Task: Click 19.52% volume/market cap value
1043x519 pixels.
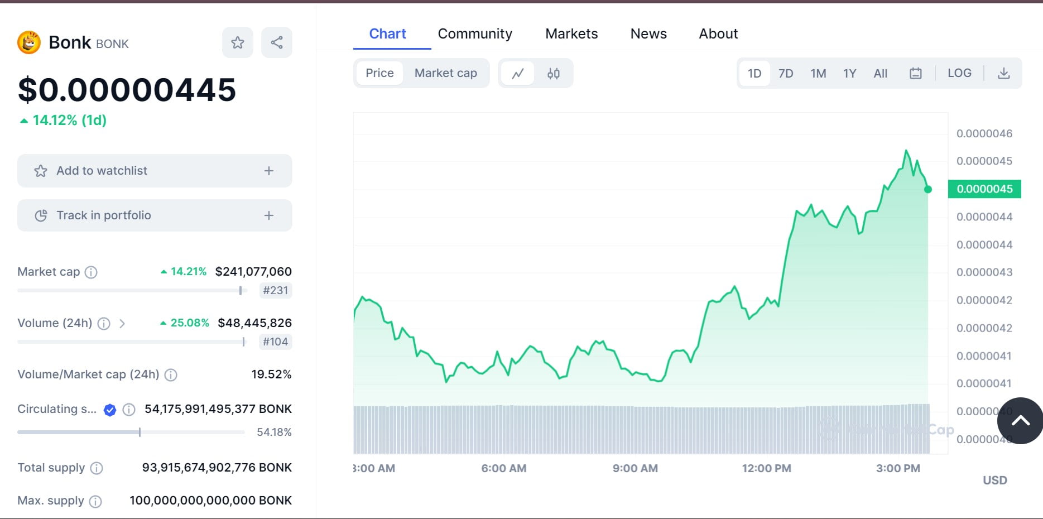Action: pos(271,374)
